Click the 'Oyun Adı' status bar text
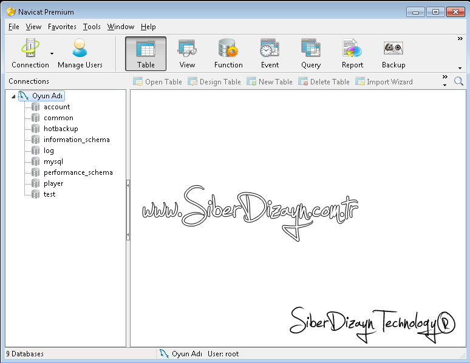Image resolution: width=470 pixels, height=363 pixels. tap(187, 354)
